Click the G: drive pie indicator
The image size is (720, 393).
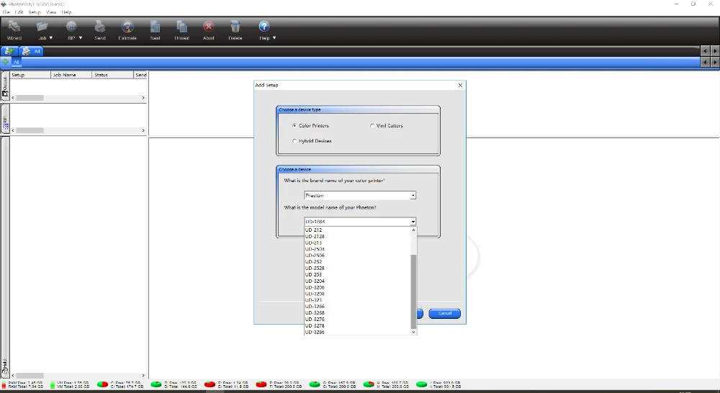(x=315, y=384)
